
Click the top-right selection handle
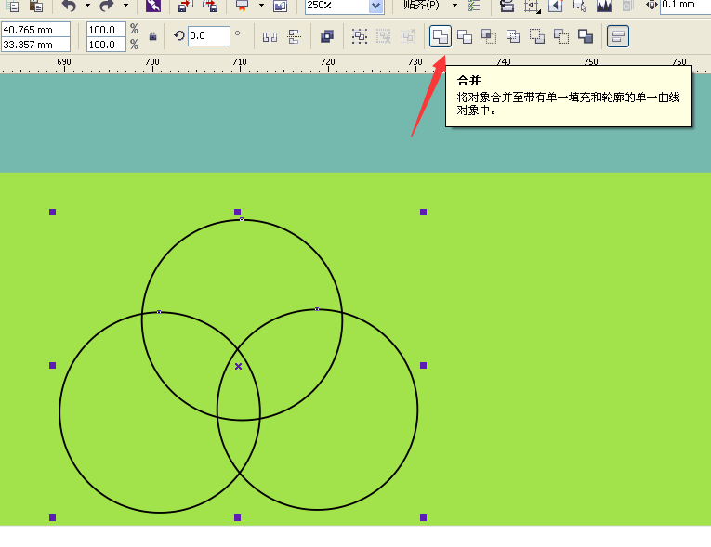(424, 212)
